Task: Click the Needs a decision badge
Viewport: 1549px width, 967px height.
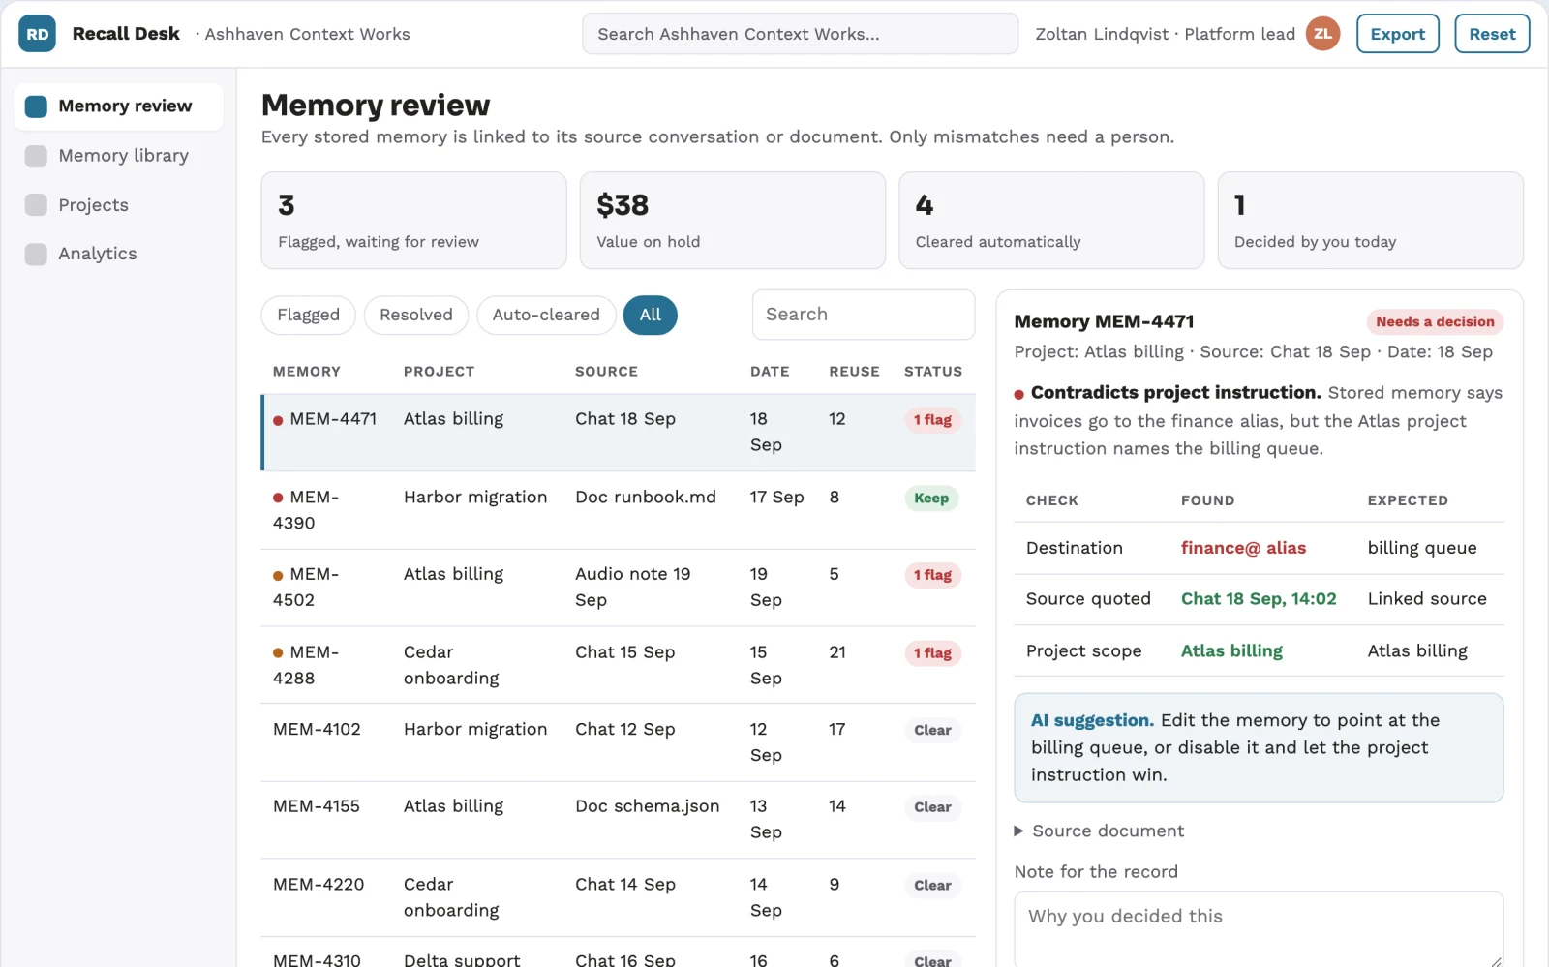Action: click(x=1435, y=321)
